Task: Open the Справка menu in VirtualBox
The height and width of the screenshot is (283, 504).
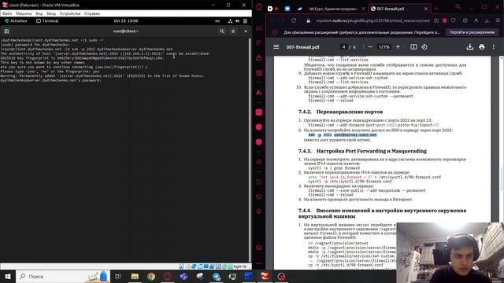Action: coord(92,13)
